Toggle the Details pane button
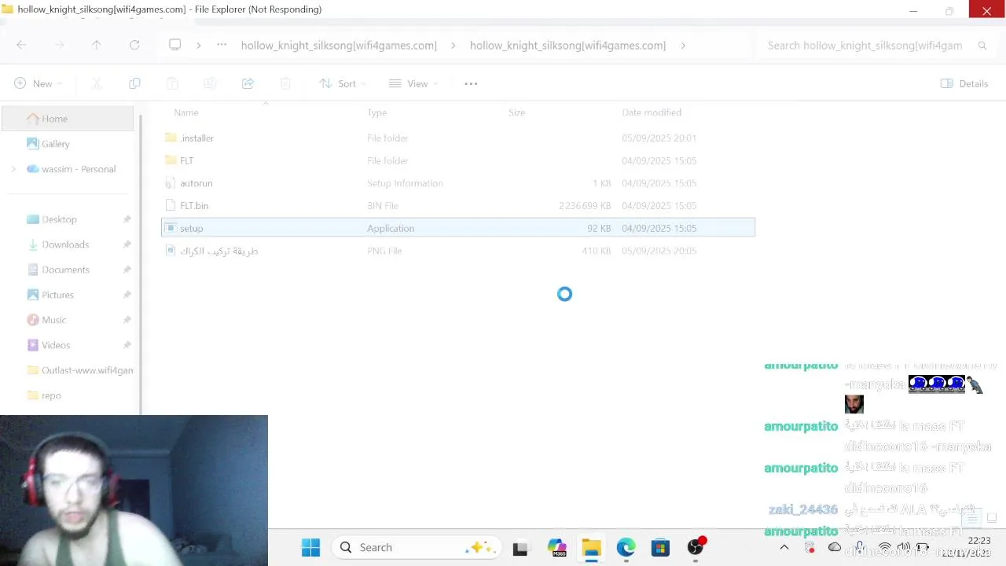 coord(964,83)
